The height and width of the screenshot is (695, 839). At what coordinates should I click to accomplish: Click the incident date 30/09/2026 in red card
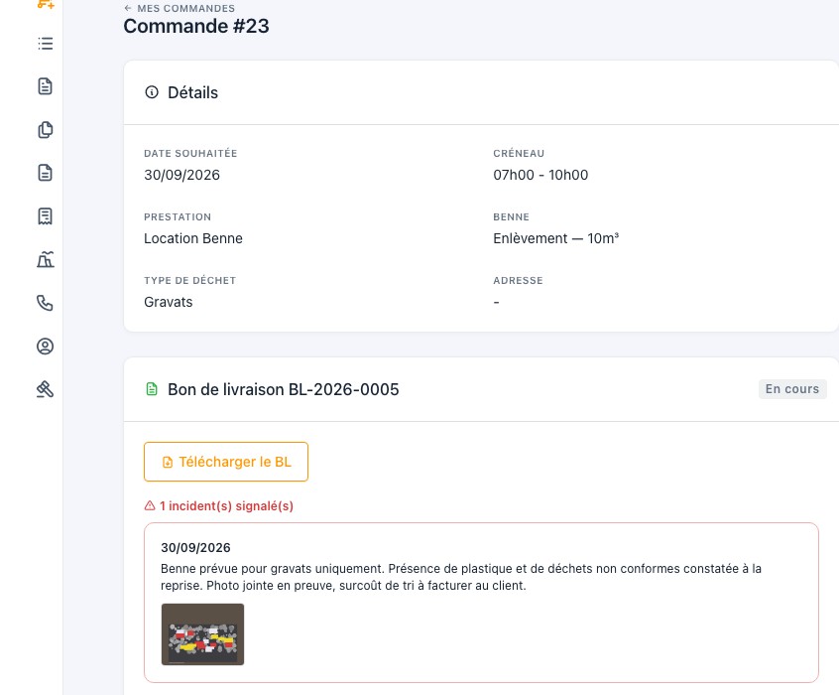point(195,548)
